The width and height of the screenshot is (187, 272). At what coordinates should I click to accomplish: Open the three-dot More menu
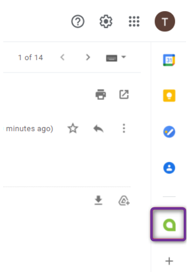pyautogui.click(x=124, y=129)
